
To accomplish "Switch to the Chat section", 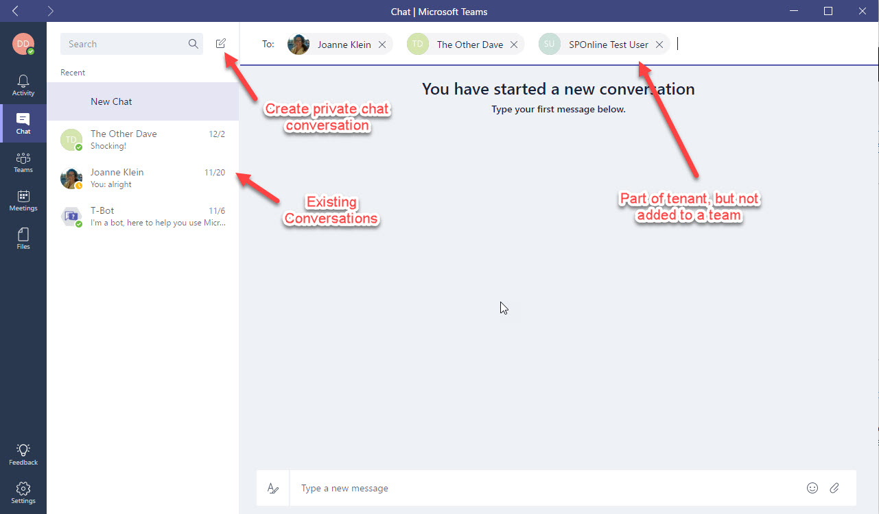I will 23,123.
